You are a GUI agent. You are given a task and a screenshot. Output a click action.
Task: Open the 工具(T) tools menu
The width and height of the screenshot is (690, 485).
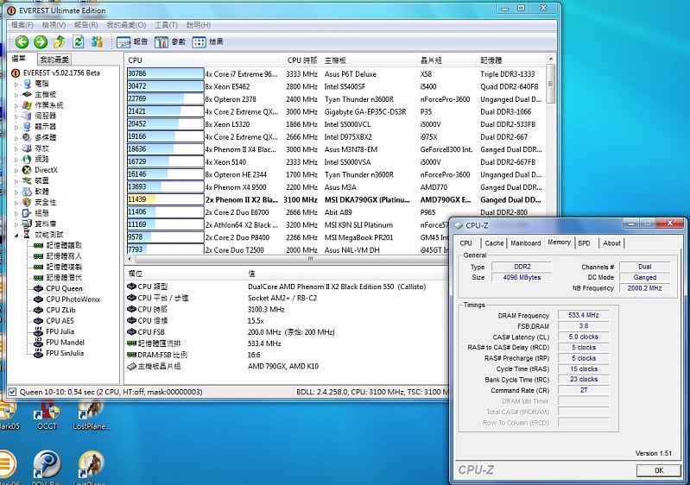coord(166,25)
